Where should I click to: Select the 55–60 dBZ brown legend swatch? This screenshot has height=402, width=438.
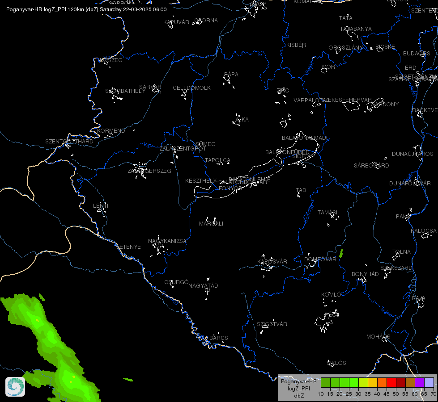[410, 382]
